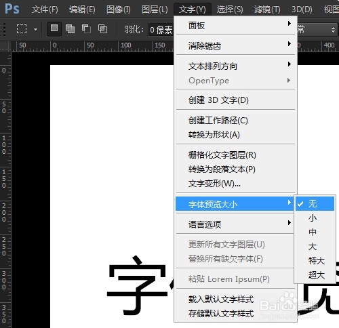Click 替换所有缺欠字体(F) menu entry

235,259
